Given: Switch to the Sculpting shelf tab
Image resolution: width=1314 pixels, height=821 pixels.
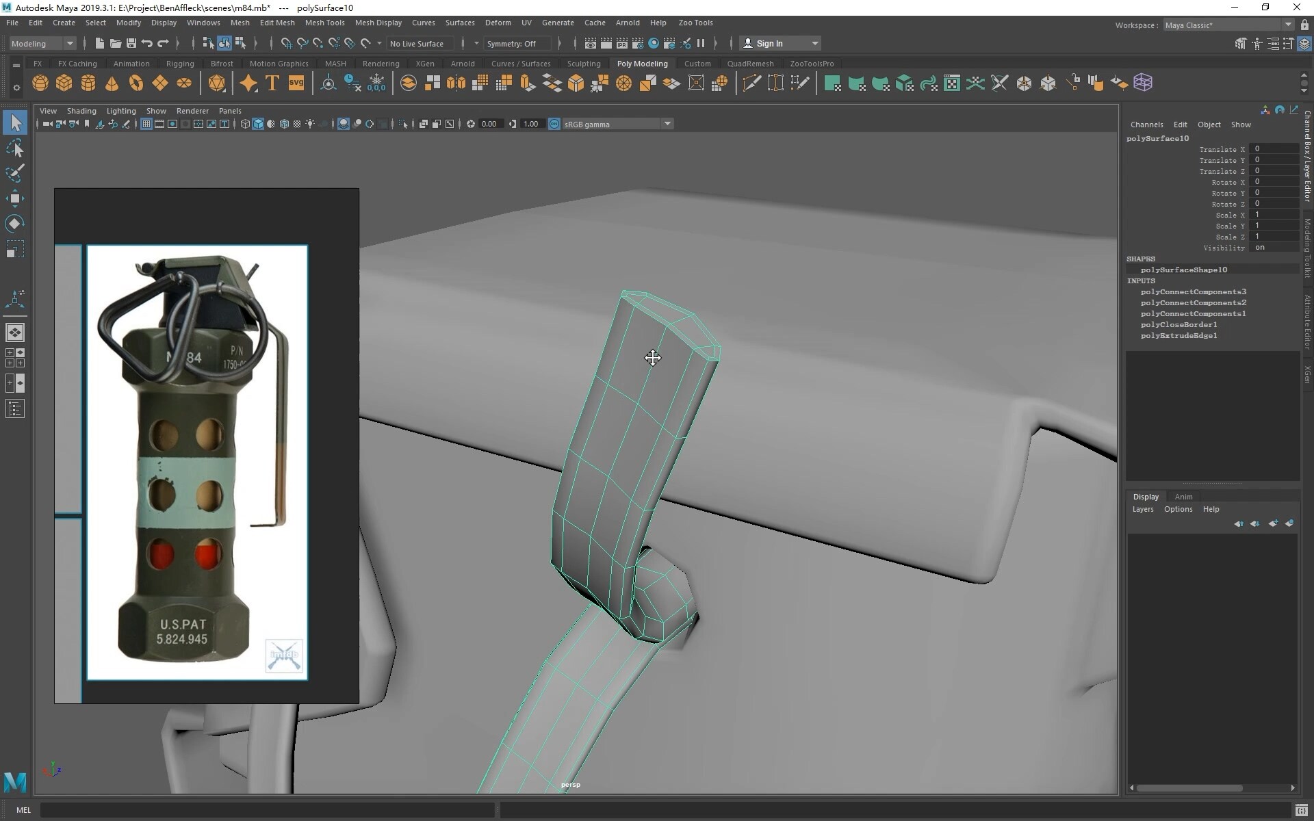Looking at the screenshot, I should click(x=583, y=64).
